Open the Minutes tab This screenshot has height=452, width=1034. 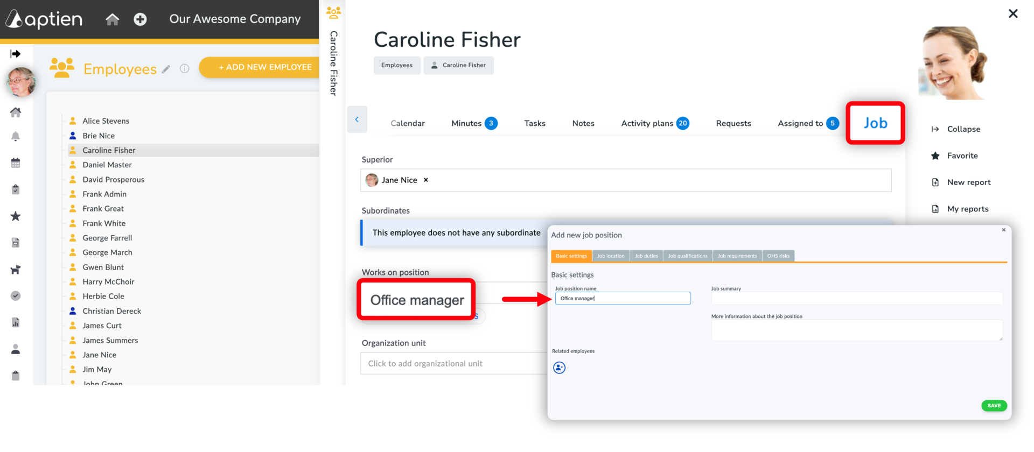tap(474, 123)
